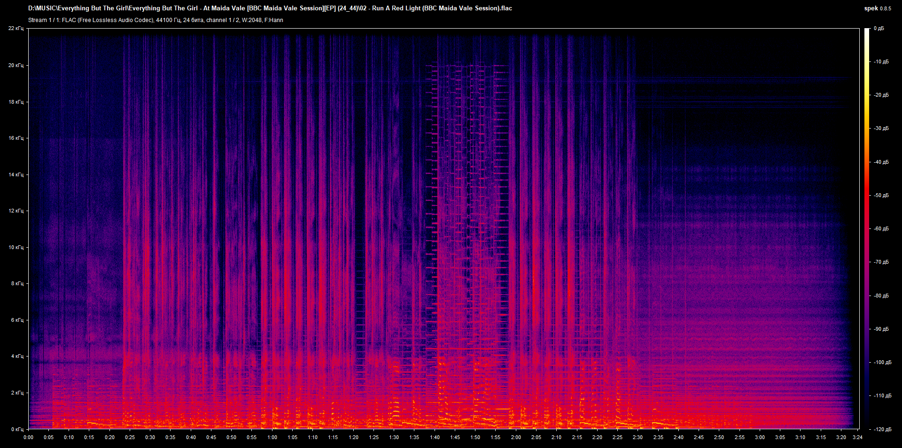Select the 10 кГц frequency axis label

[x=16, y=247]
